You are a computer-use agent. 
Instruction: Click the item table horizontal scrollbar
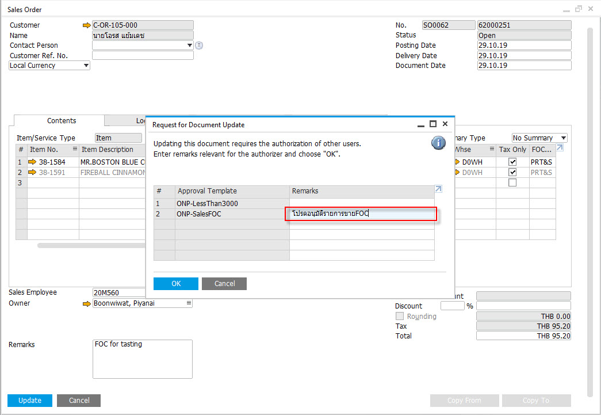[91, 245]
